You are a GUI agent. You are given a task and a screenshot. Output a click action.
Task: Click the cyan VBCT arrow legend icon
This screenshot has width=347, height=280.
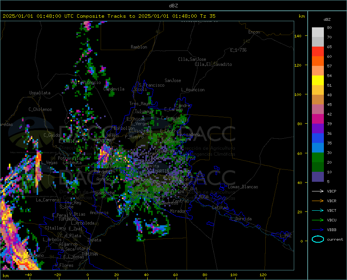(x=318, y=210)
